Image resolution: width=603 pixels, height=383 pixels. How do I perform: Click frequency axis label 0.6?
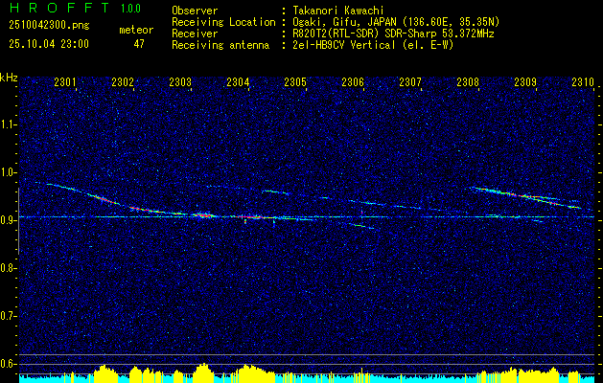point(8,364)
